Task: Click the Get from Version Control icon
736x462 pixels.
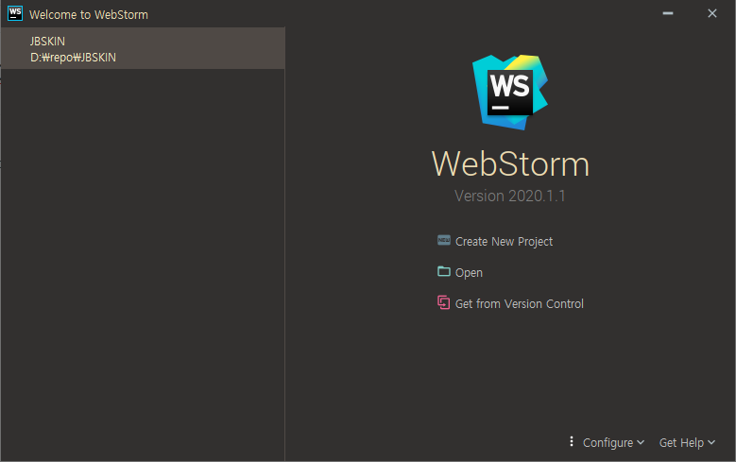Action: pyautogui.click(x=443, y=302)
